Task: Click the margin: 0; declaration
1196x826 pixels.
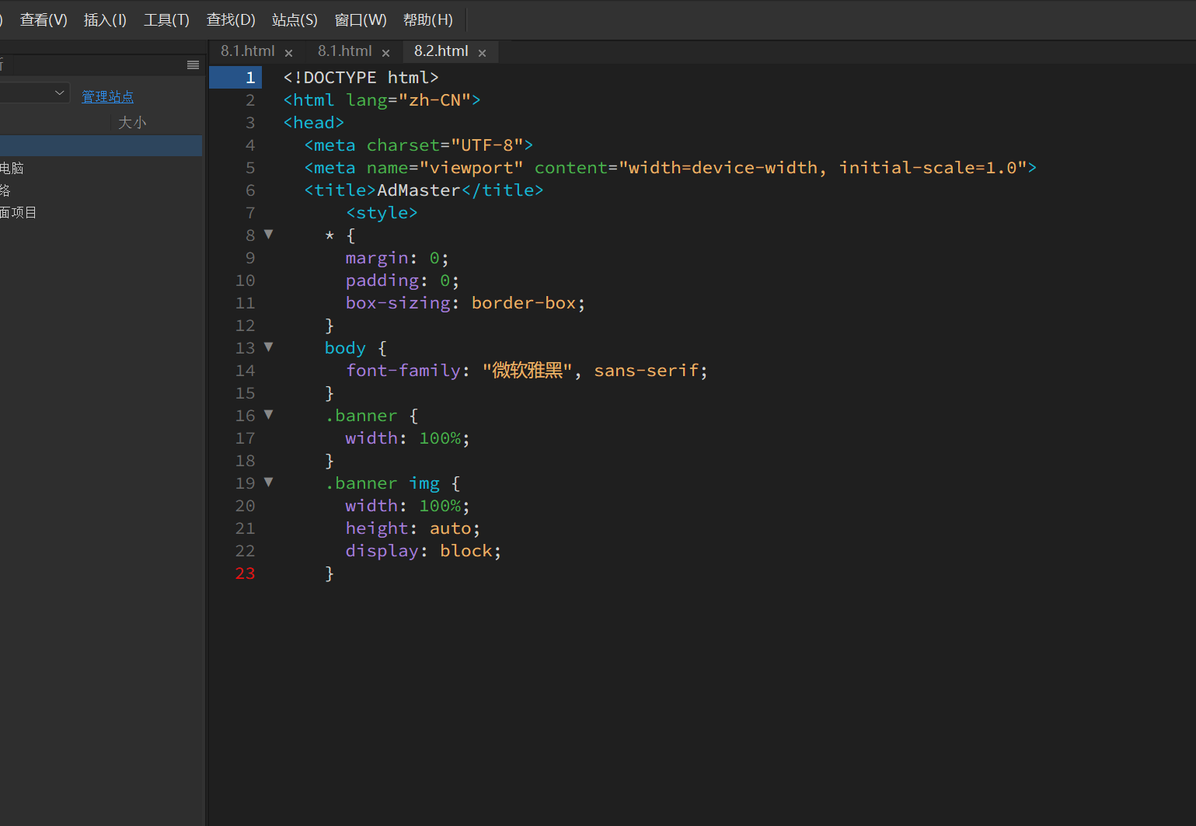Action: click(397, 258)
